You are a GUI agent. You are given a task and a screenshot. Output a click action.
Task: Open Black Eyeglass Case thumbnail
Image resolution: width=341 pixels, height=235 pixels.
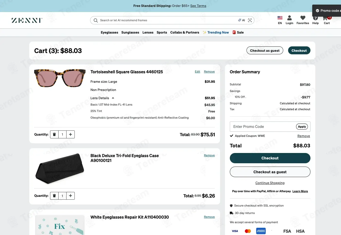point(60,169)
